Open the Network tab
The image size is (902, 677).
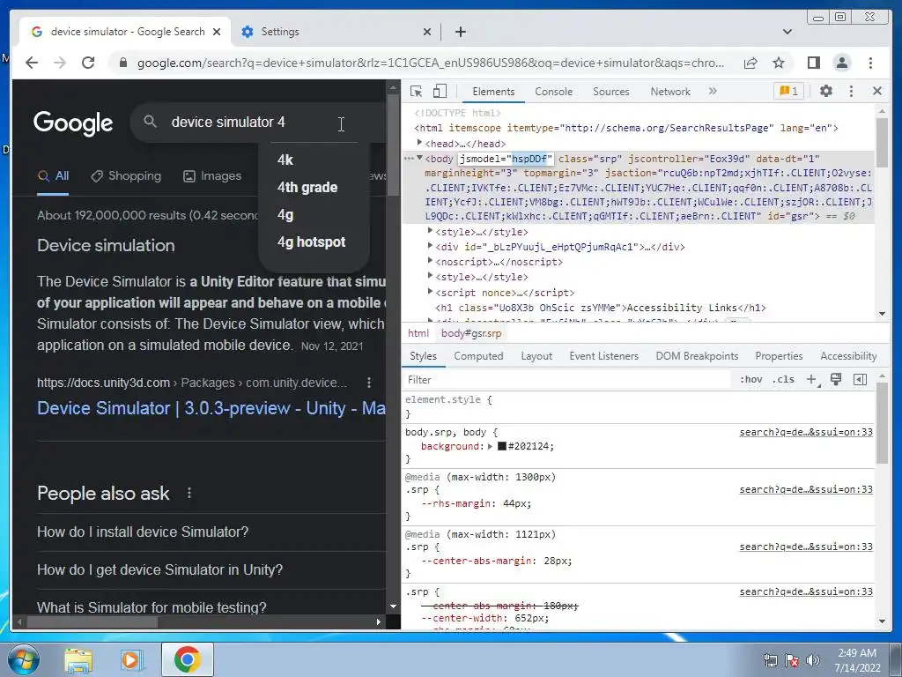[670, 92]
